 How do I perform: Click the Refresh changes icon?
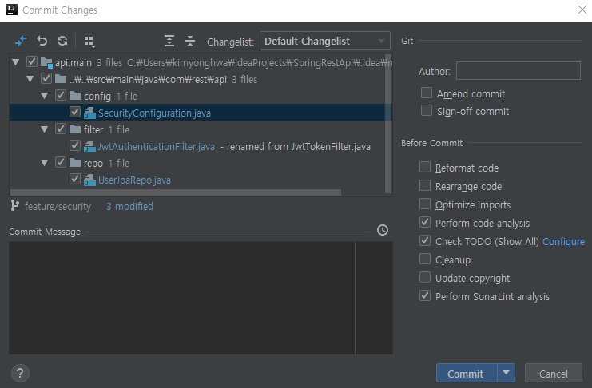(62, 41)
